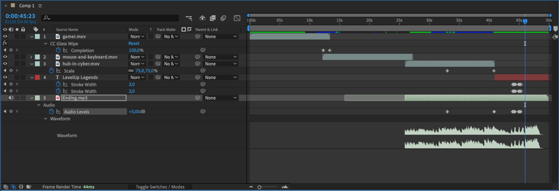Toggle the layer switches pane icon
The height and width of the screenshot is (191, 559).
click(x=6, y=187)
